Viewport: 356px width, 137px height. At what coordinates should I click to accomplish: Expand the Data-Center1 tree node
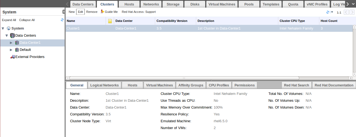coord(11,43)
